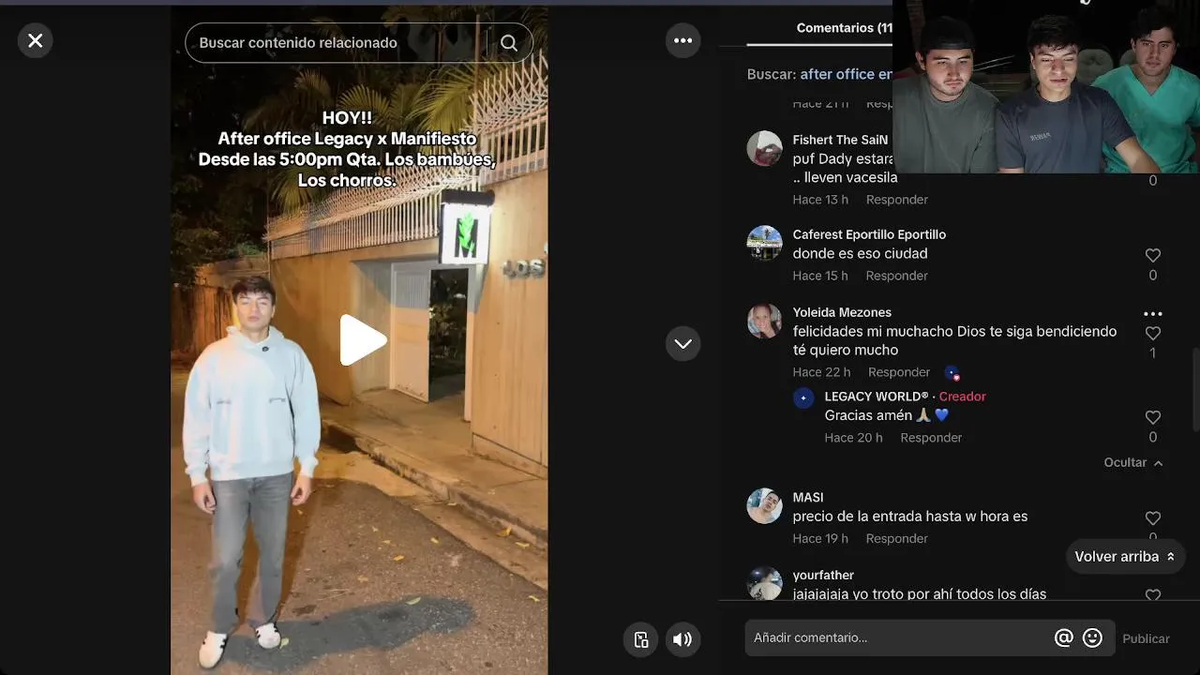This screenshot has width=1200, height=675.
Task: Reply to the 'Gracias amén' comment
Action: coord(931,438)
